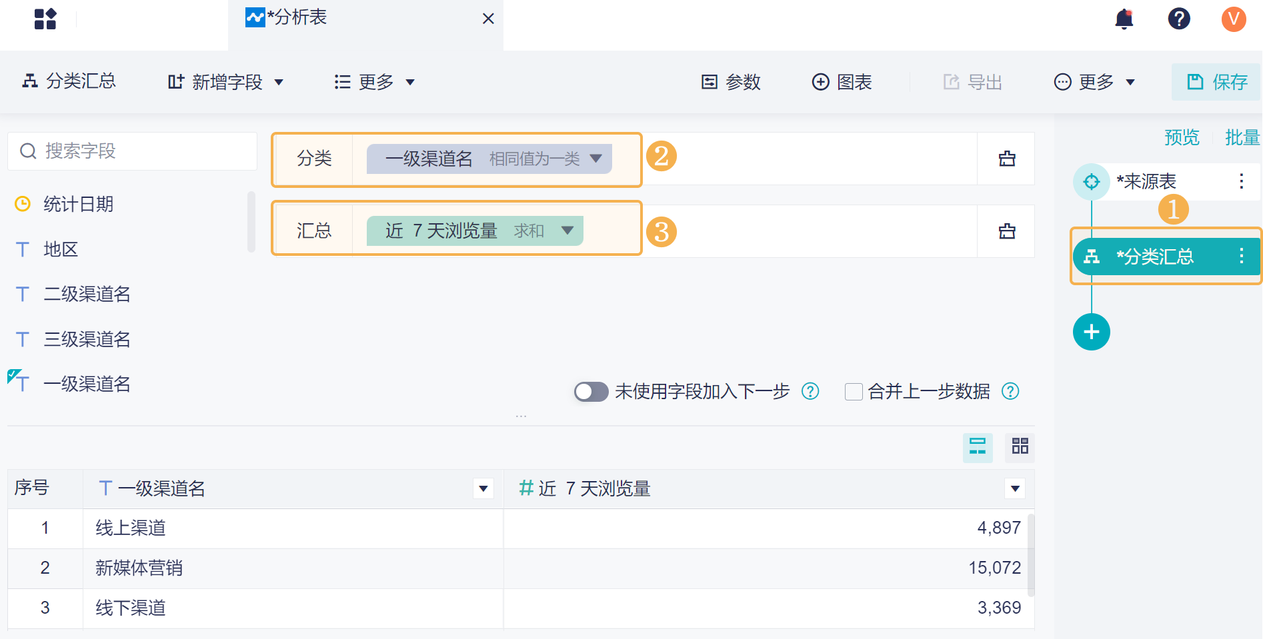Expand 一级渠道名 grouping method dropdown
Image resolution: width=1263 pixels, height=639 pixels.
596,159
